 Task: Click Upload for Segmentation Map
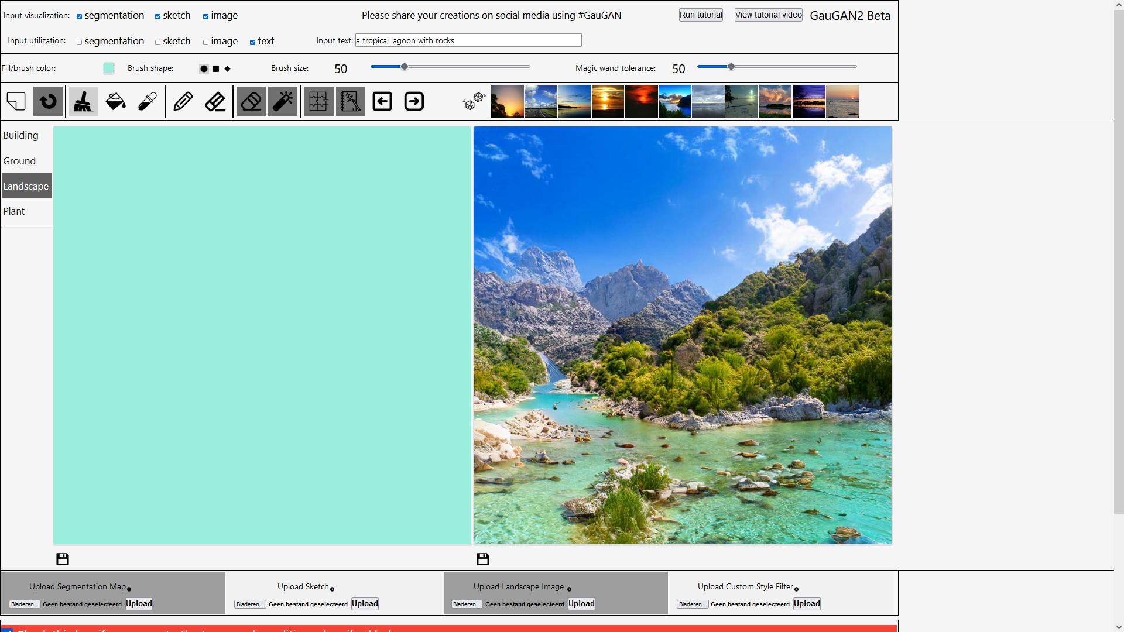coord(139,604)
